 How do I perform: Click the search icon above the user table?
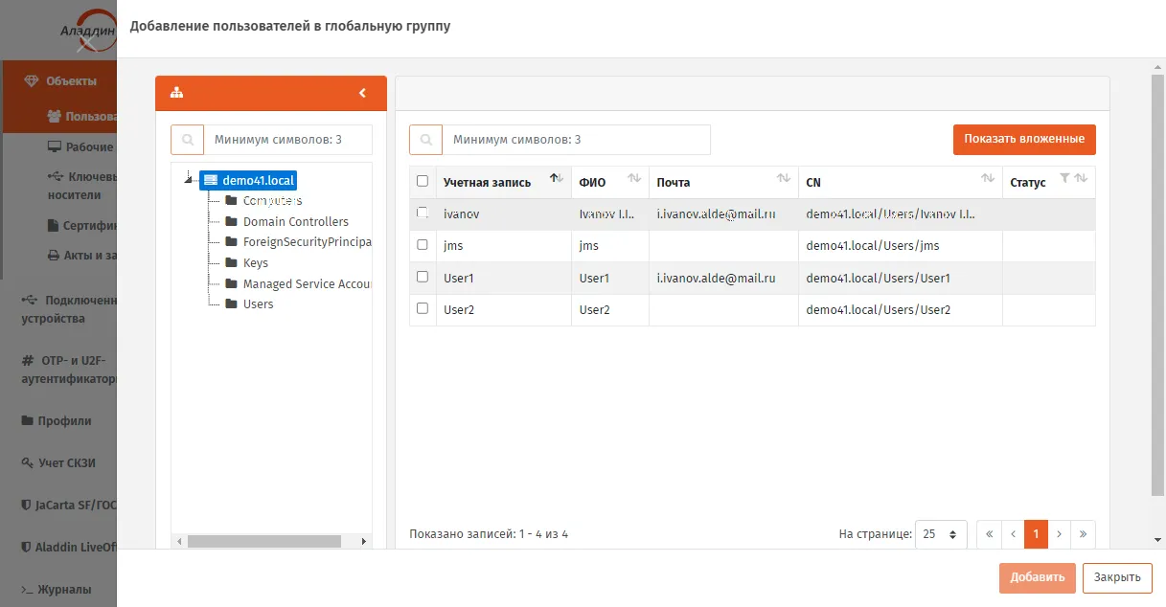pyautogui.click(x=425, y=139)
